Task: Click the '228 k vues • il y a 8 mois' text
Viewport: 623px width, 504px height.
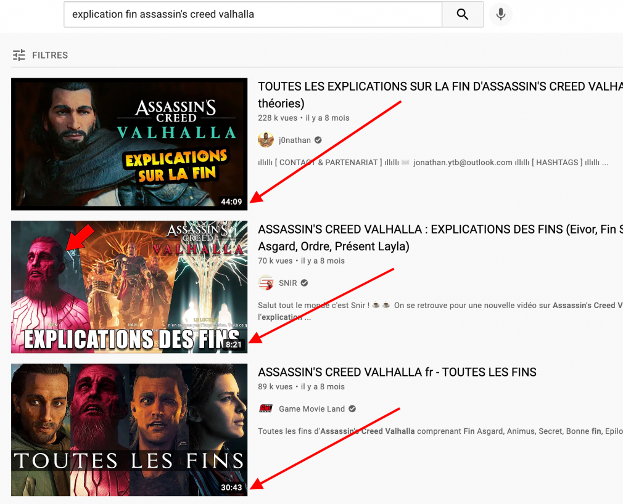Action: (x=303, y=118)
